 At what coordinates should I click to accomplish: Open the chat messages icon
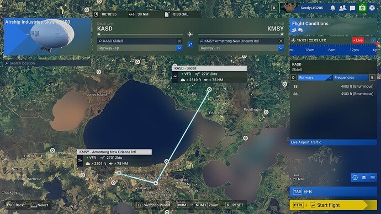pos(352,8)
